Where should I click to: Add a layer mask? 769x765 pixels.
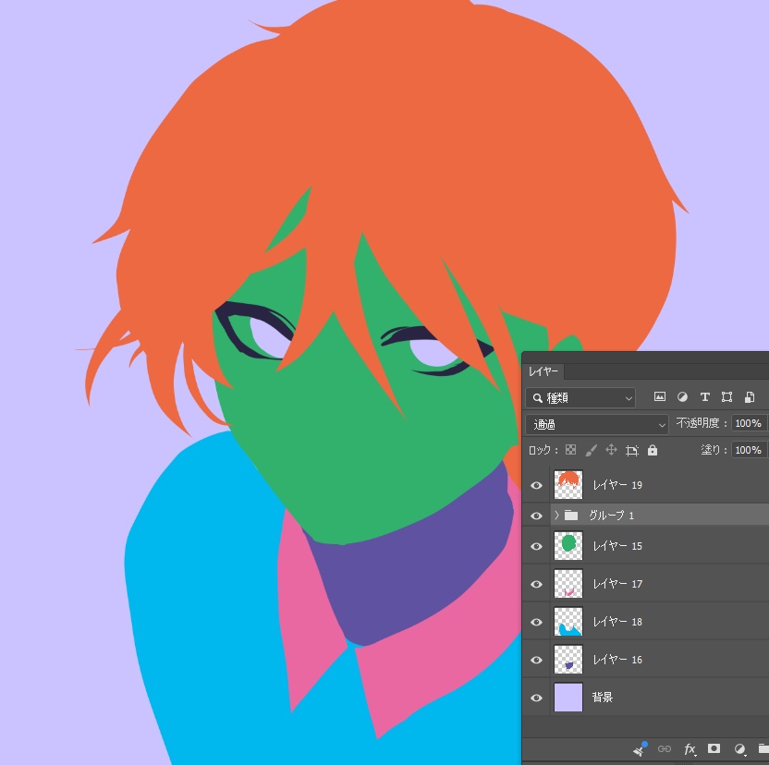click(x=714, y=748)
